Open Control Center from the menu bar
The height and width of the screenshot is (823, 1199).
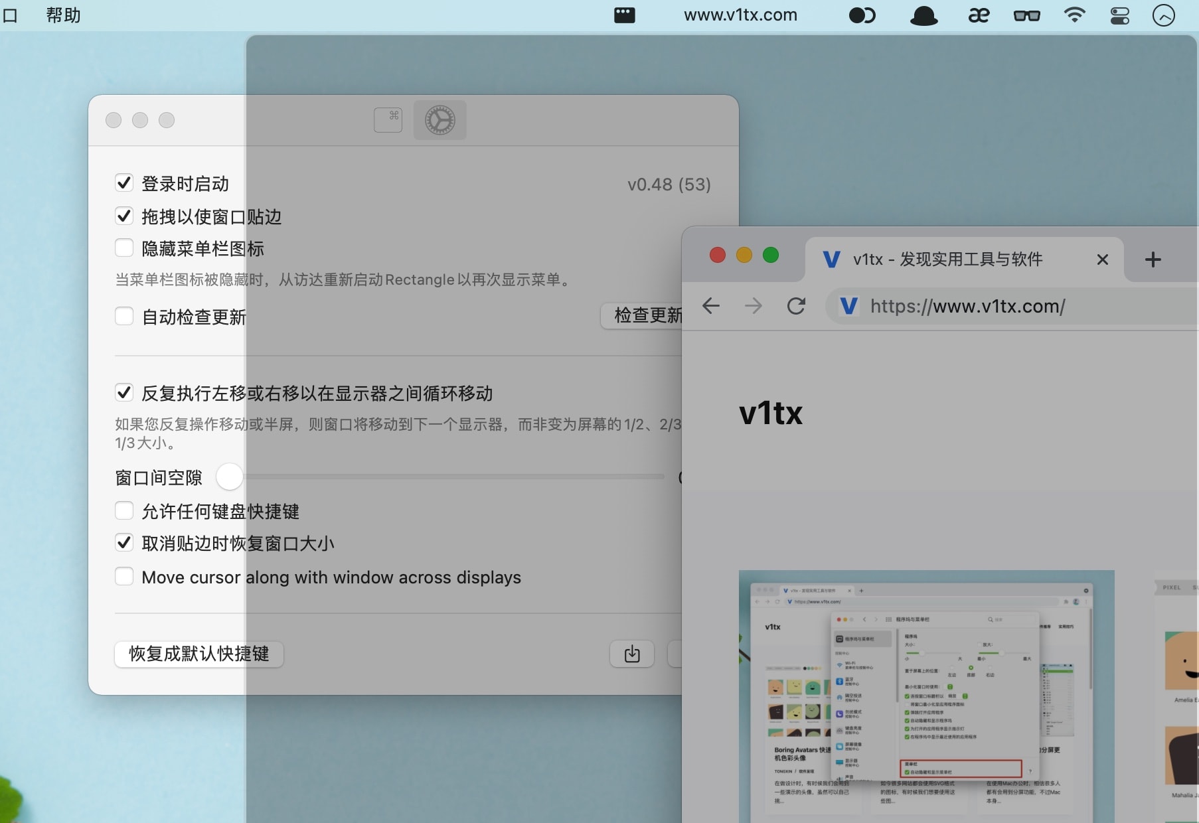coord(1119,15)
